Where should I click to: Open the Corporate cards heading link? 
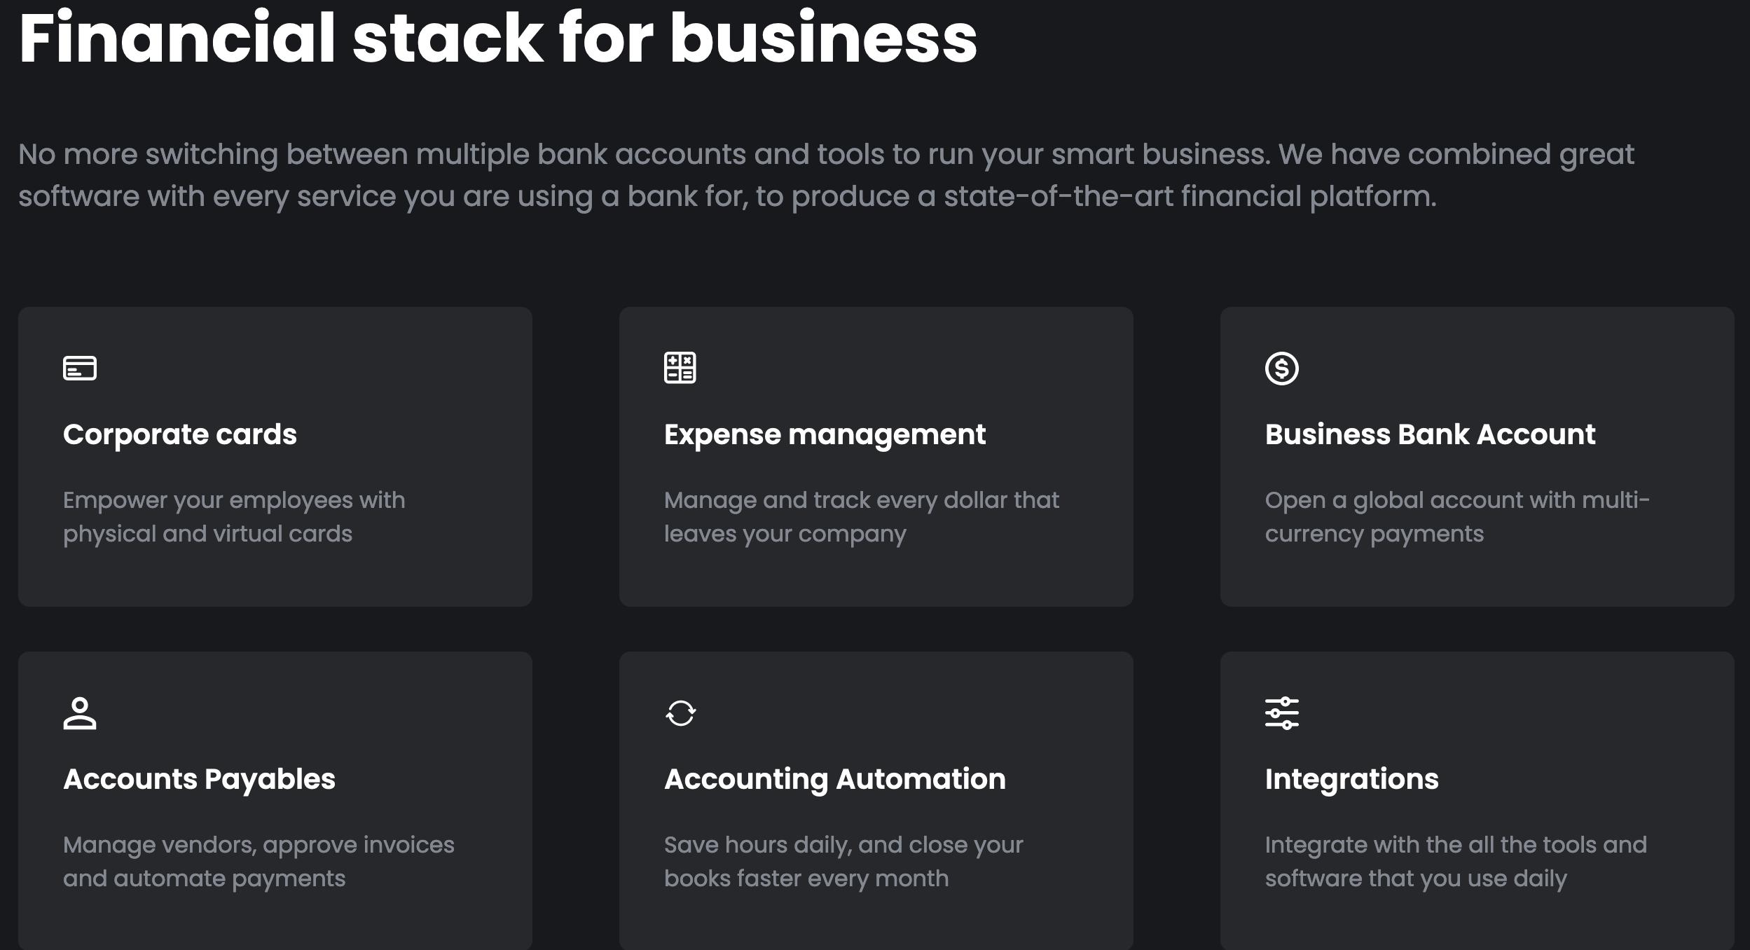click(180, 434)
